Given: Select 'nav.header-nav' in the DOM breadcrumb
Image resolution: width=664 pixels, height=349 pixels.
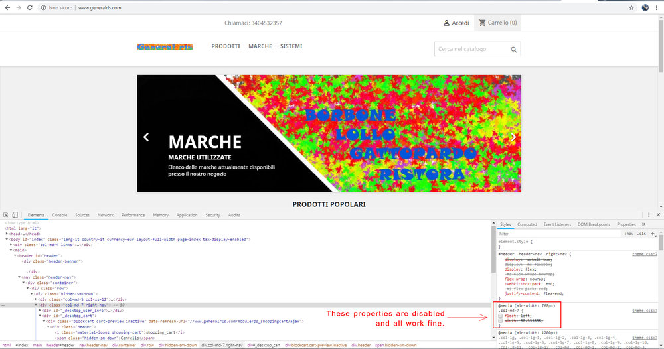Looking at the screenshot, I should (x=93, y=345).
